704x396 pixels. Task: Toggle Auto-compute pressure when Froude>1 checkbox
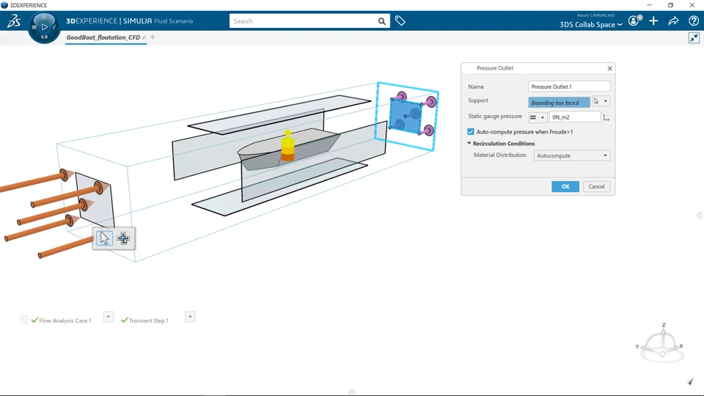[x=471, y=131]
